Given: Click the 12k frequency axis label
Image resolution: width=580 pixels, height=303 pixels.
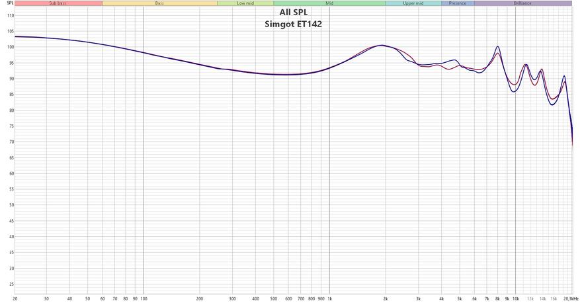Looking at the screenshot, I should (x=530, y=298).
